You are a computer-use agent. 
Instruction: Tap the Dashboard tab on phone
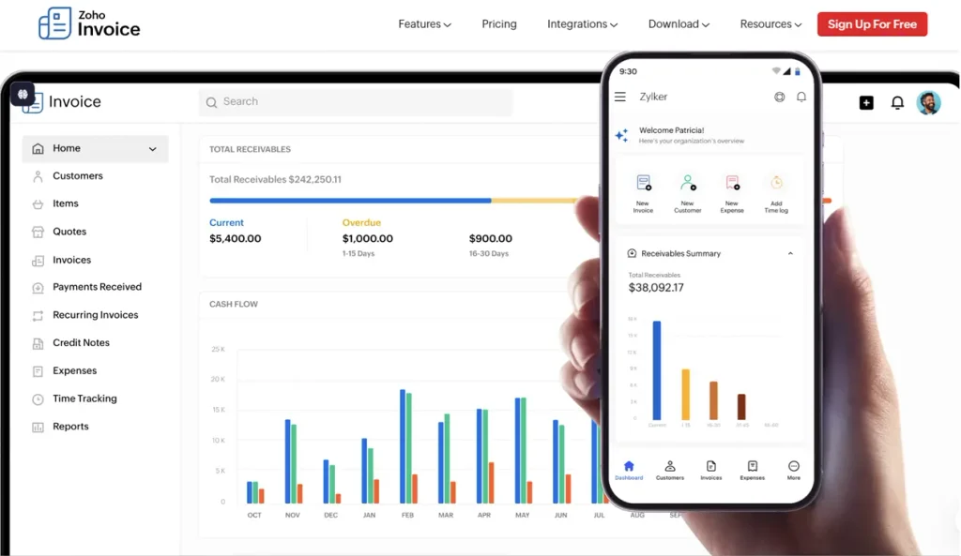(x=629, y=471)
